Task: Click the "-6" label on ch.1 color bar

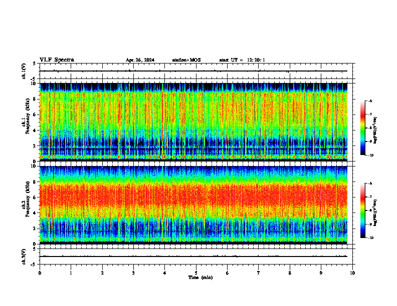Action: coord(370,100)
